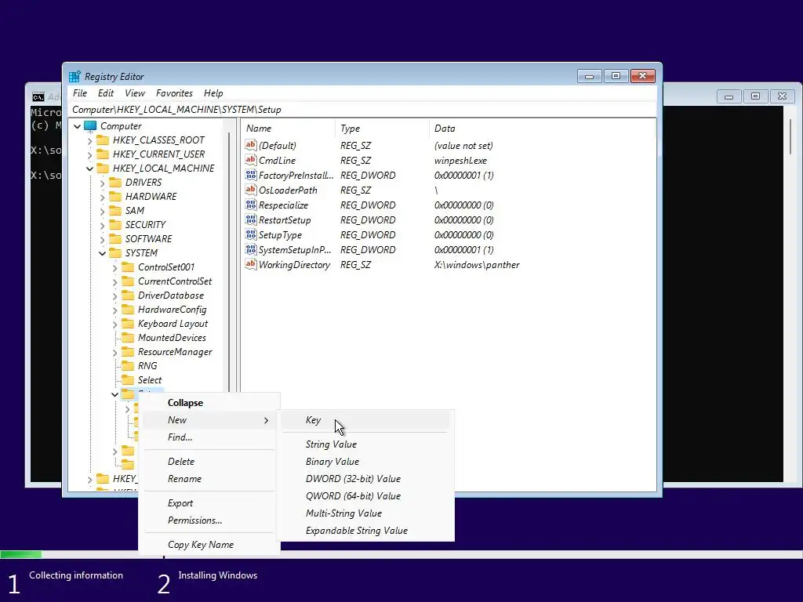Select Copy Key Name in context menu
Screen dimensions: 803x602
click(x=209, y=545)
